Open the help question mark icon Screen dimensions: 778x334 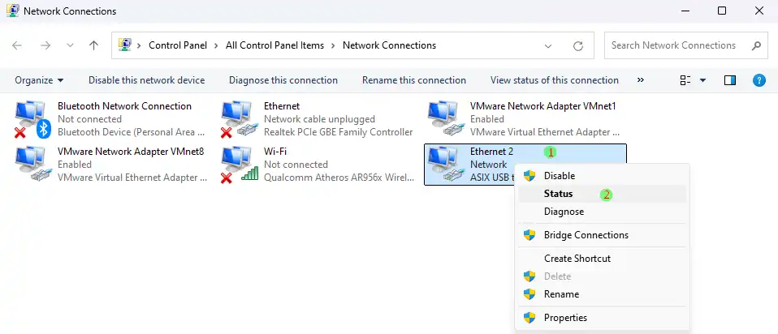(x=759, y=80)
